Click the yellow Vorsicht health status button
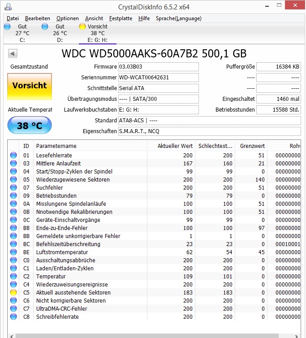This screenshot has width=306, height=338. click(x=30, y=86)
